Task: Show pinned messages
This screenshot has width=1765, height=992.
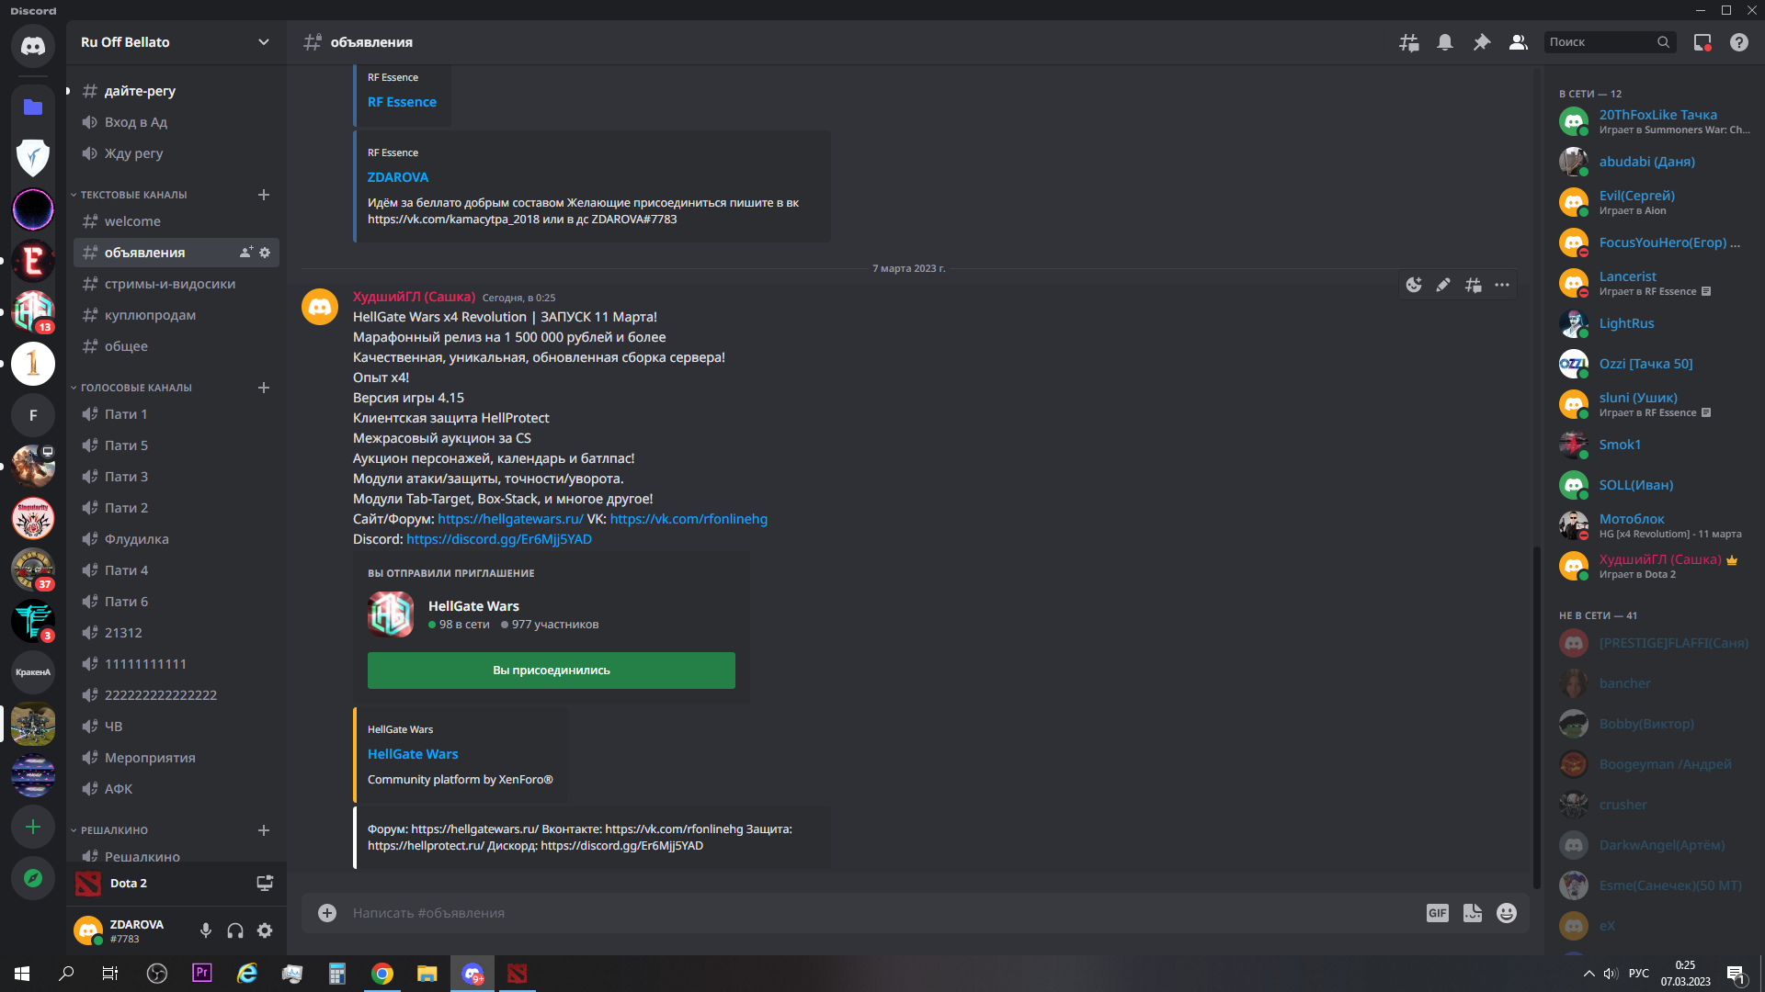Action: pos(1482,42)
